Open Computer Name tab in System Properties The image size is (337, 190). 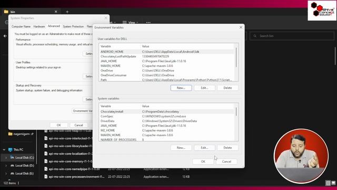21,26
